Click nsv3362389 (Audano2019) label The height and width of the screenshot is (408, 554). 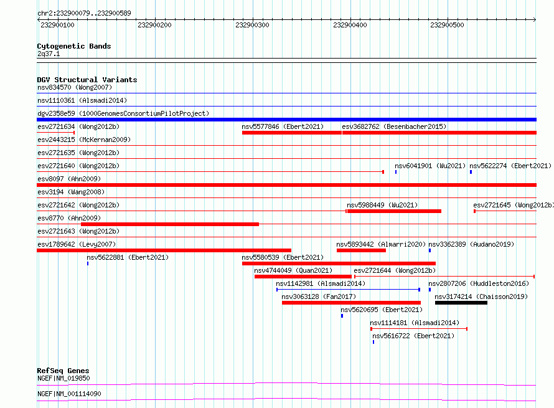471,244
